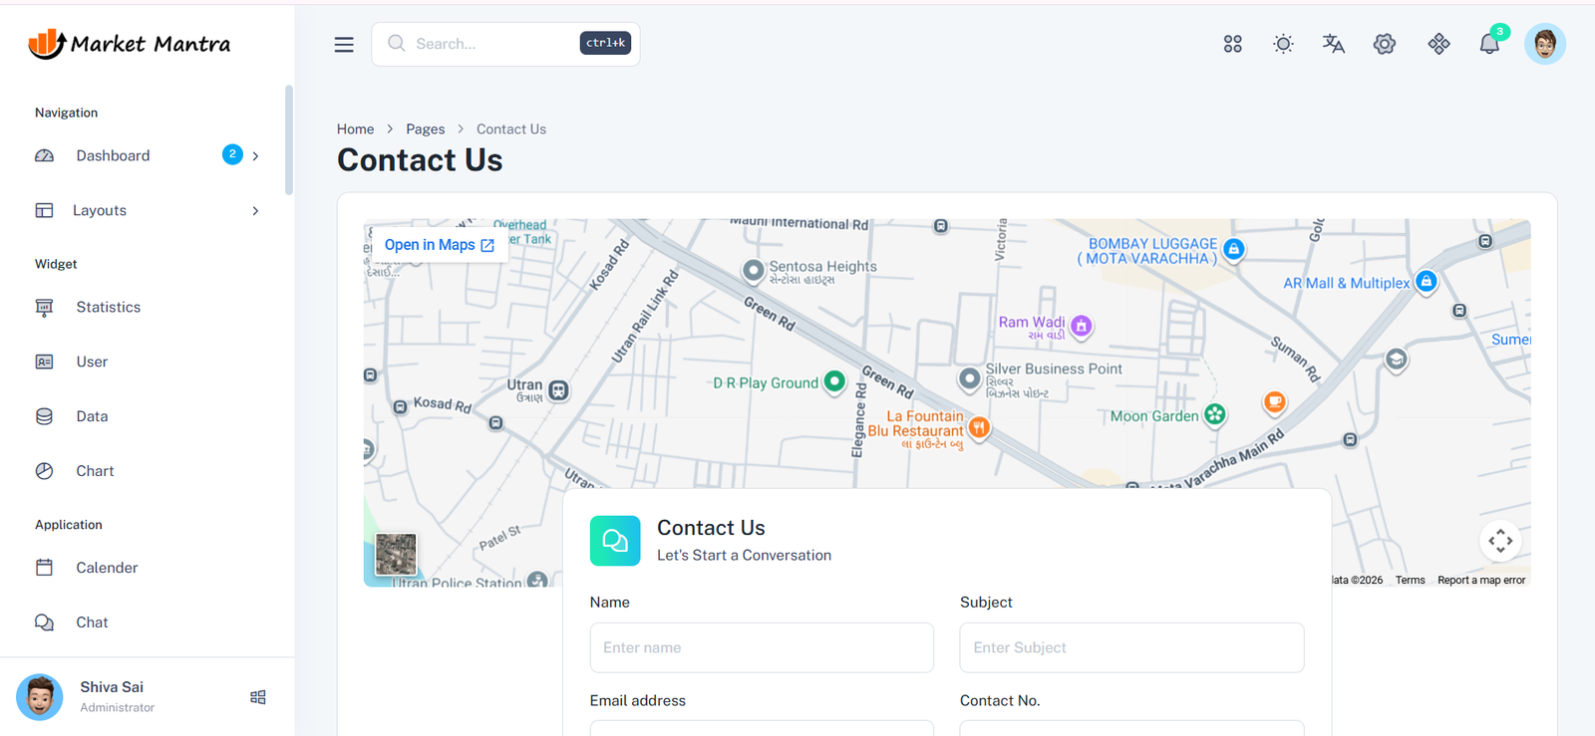Open settings gear icon in header
Screen dimensions: 1595x736
pyautogui.click(x=1385, y=44)
